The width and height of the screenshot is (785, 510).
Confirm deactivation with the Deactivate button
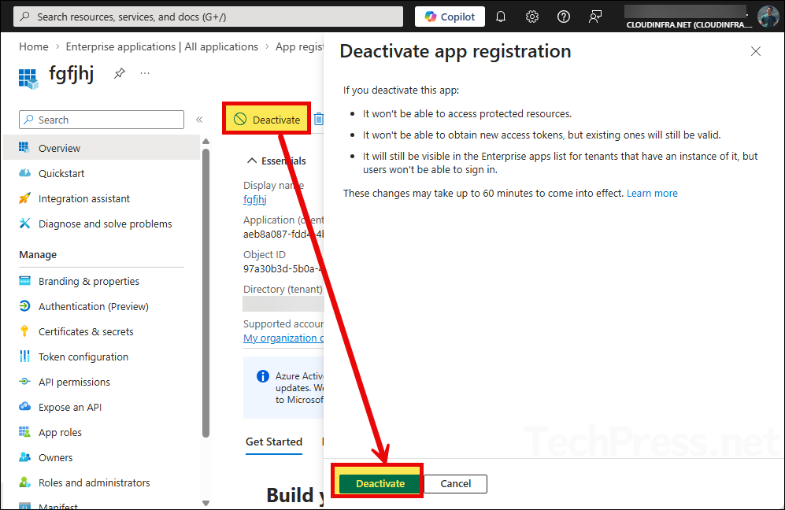379,483
